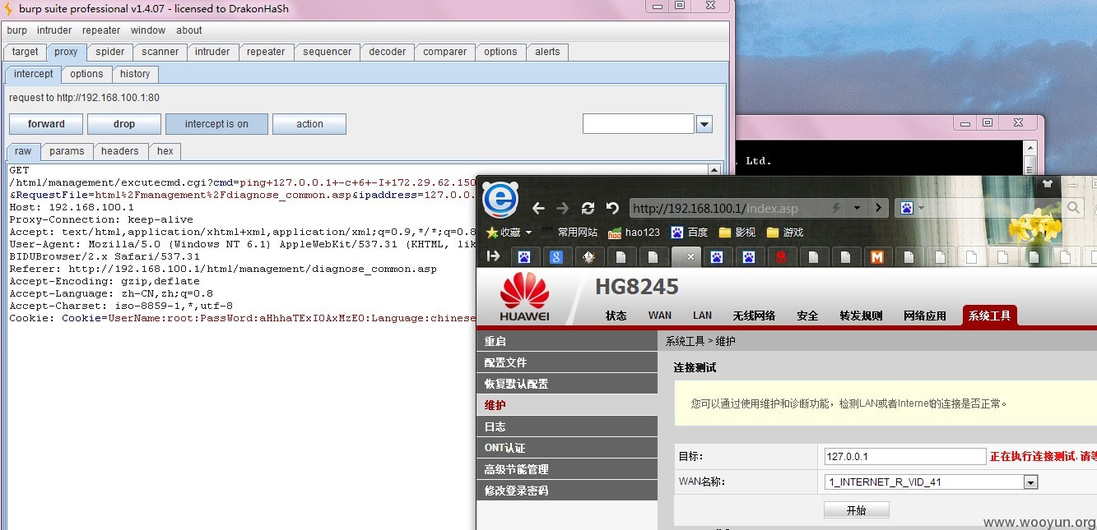Click the browser address bar URL

[x=714, y=208]
